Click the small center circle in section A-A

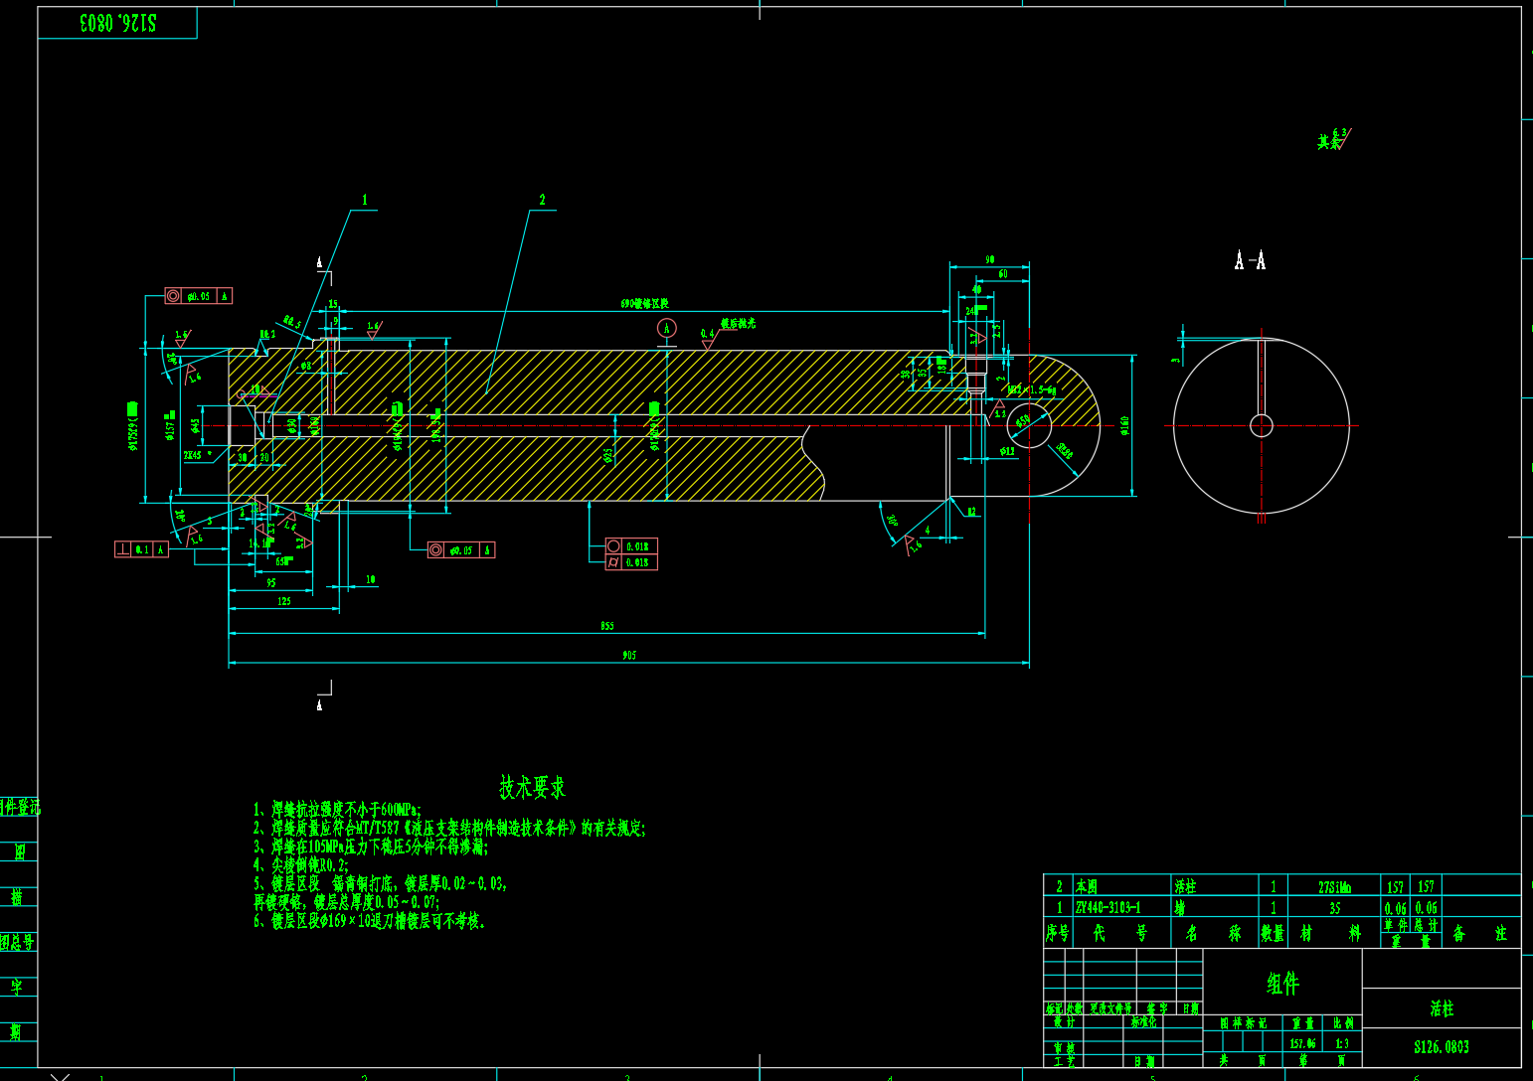[1261, 426]
